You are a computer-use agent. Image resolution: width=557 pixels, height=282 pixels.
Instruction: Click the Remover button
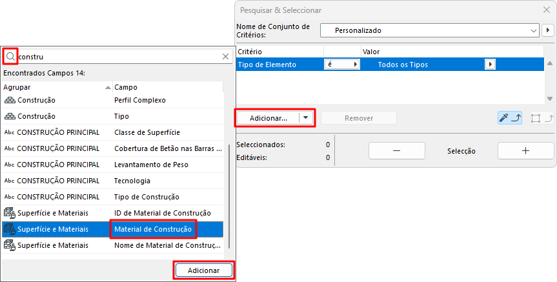pyautogui.click(x=359, y=118)
